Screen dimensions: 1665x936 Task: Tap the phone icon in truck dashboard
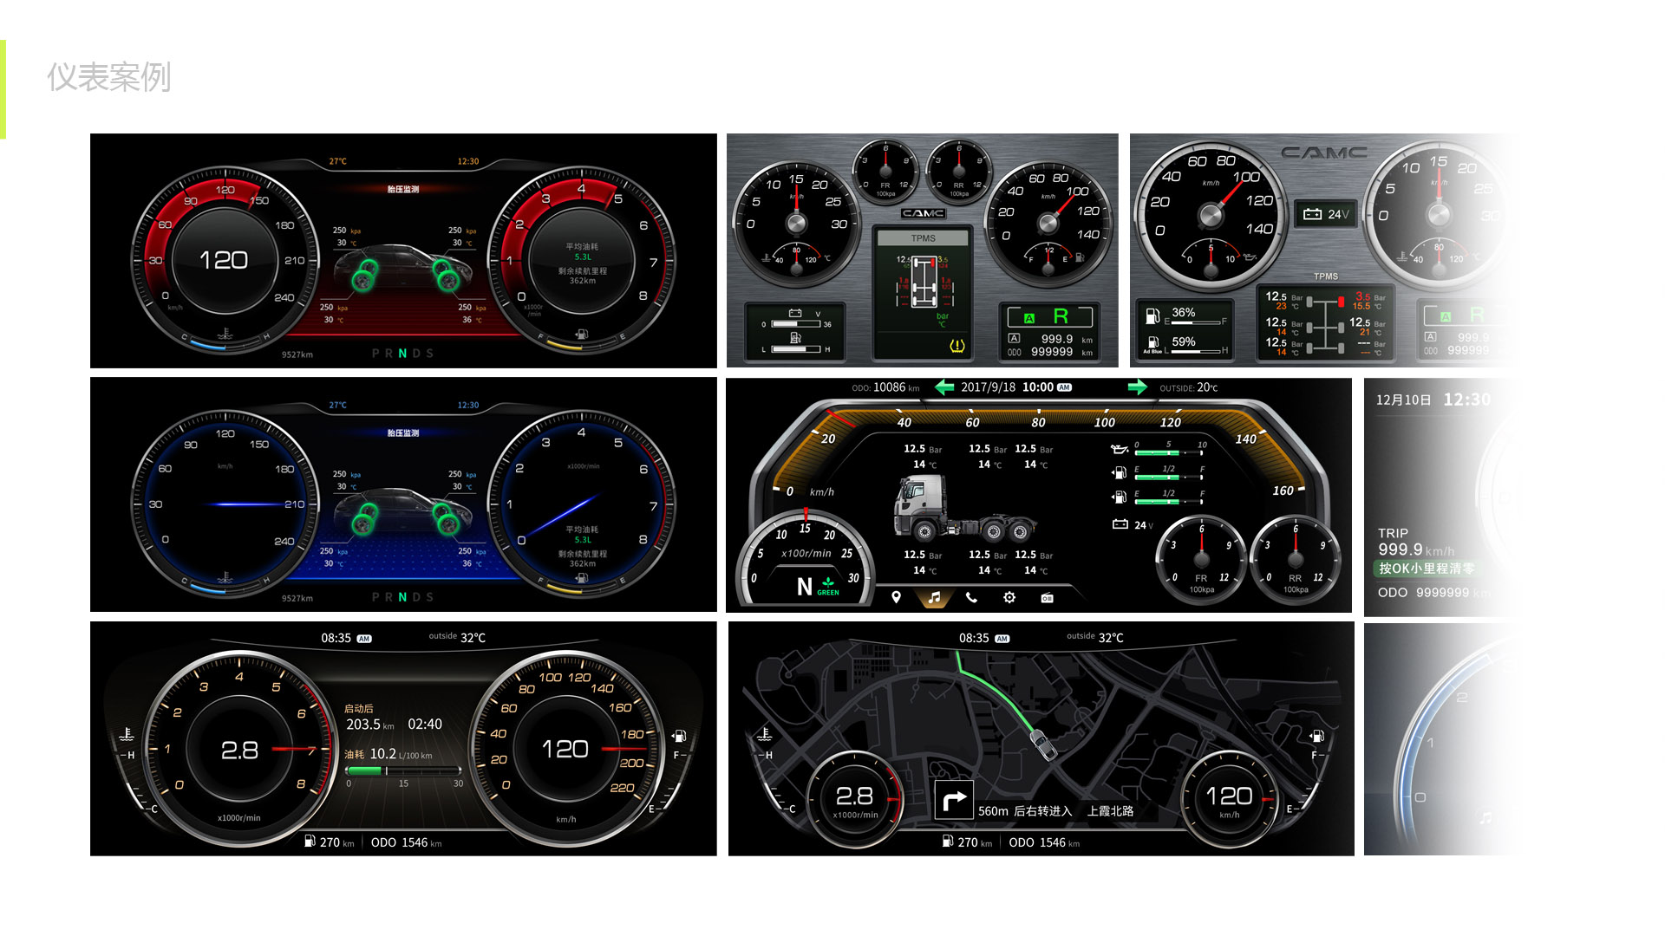point(971,597)
